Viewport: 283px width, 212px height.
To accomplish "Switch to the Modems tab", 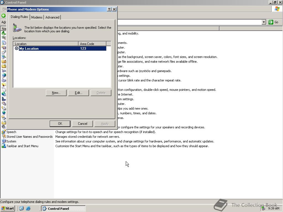I will click(37, 17).
